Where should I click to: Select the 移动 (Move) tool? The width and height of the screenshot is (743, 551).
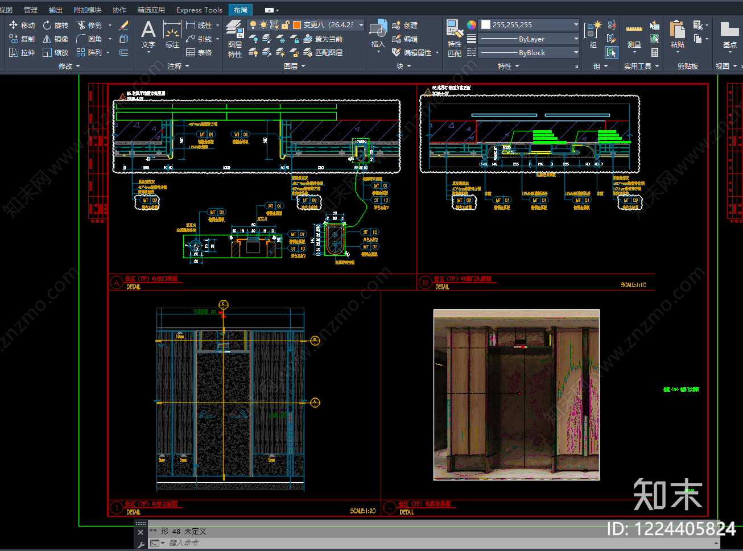[x=22, y=25]
